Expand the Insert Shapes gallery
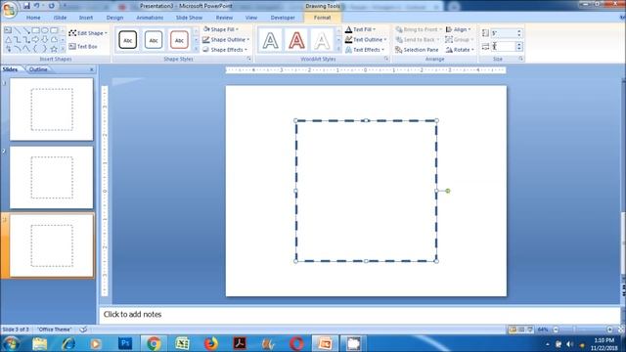This screenshot has width=626, height=352. (63, 49)
